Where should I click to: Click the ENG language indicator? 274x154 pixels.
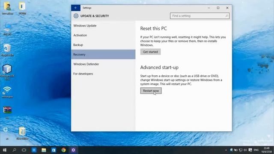[x=256, y=150]
